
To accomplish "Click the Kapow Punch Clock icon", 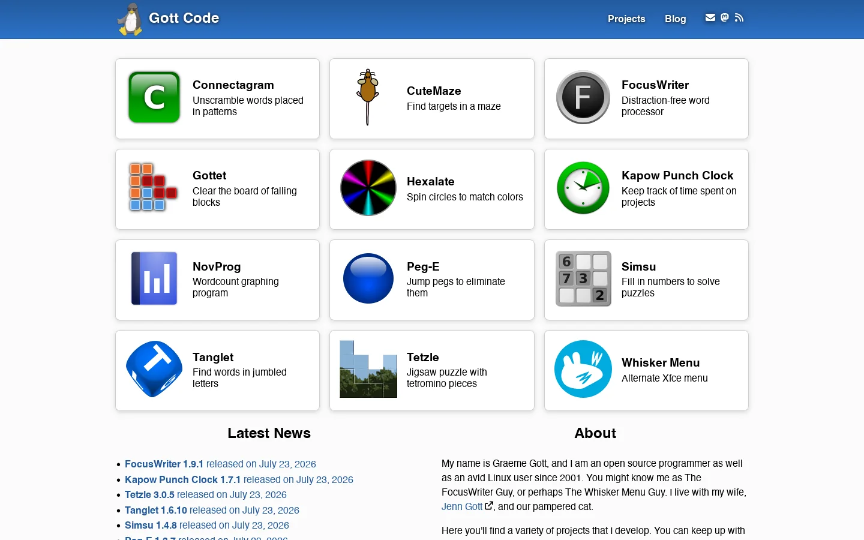I will click(x=583, y=188).
